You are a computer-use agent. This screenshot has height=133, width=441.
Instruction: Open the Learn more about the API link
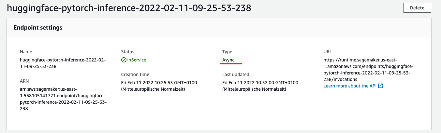click(350, 86)
